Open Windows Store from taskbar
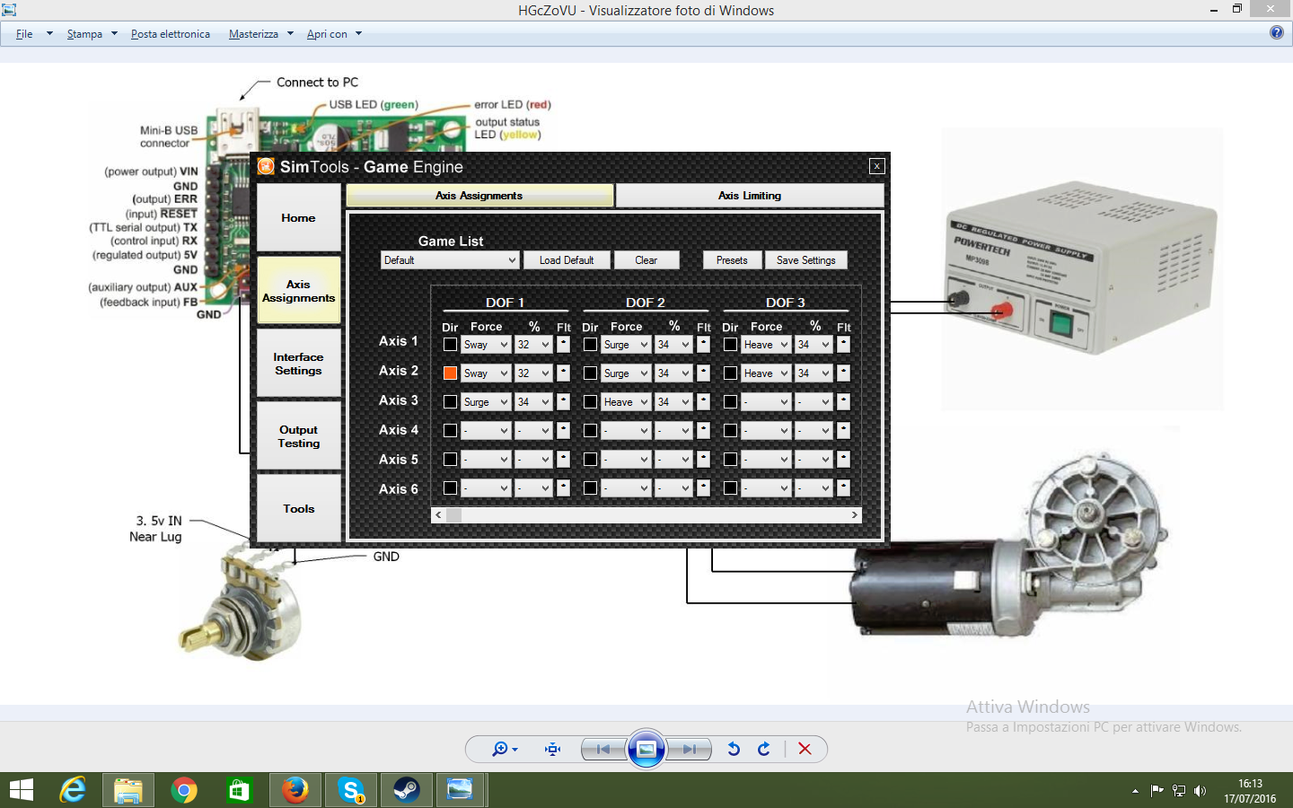The height and width of the screenshot is (808, 1293). pyautogui.click(x=239, y=790)
